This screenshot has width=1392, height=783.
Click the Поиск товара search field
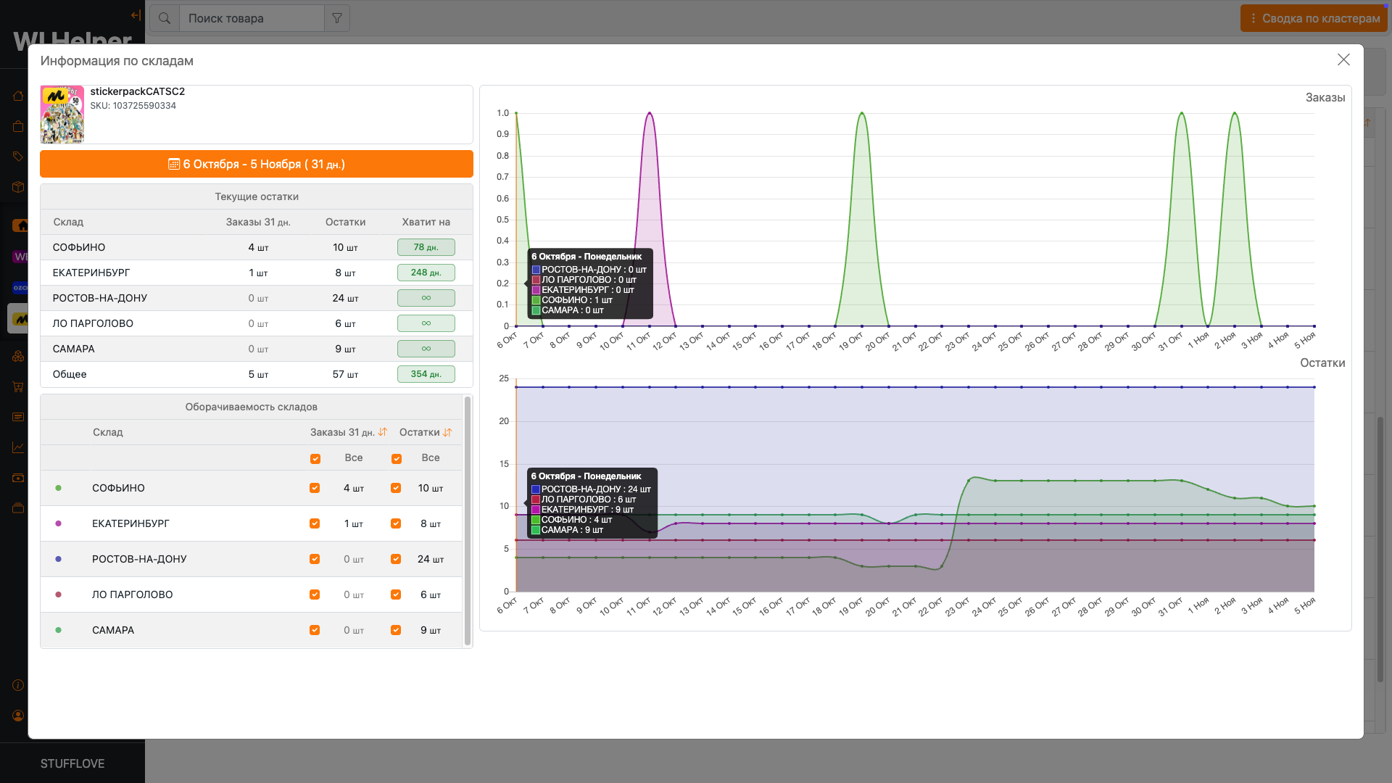click(x=251, y=18)
